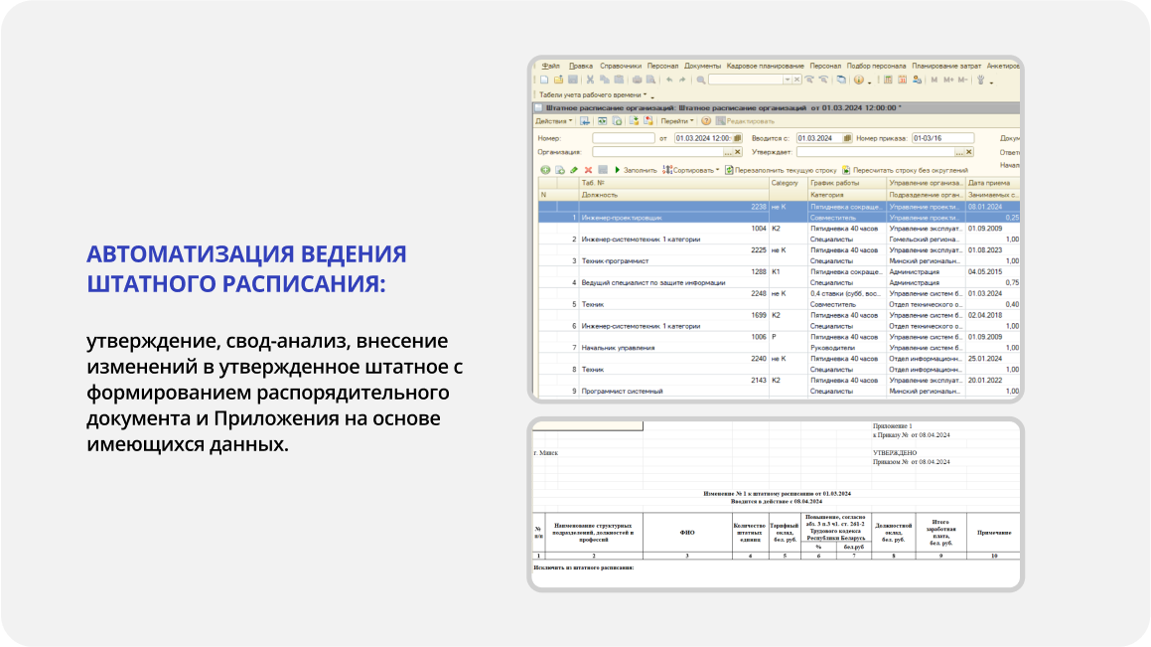Image resolution: width=1151 pixels, height=647 pixels.
Task: Click the Дата приема column header
Action: coord(992,183)
